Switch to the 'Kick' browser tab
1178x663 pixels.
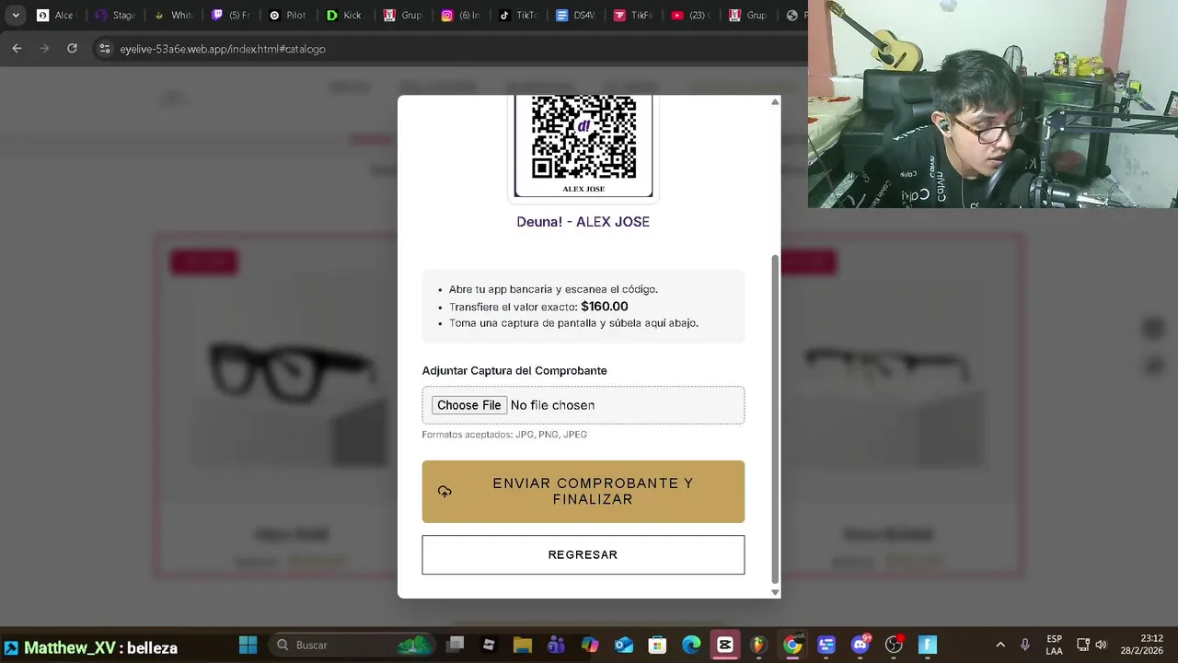pos(346,15)
